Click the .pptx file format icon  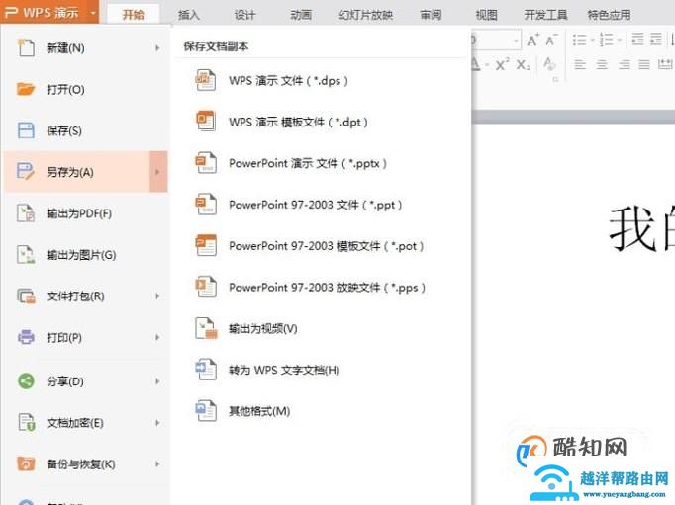click(206, 162)
